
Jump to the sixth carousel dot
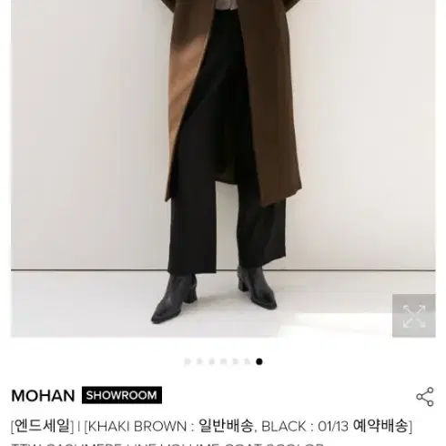pos(248,361)
